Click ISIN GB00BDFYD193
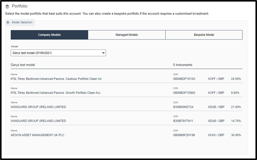 [x=184, y=79]
